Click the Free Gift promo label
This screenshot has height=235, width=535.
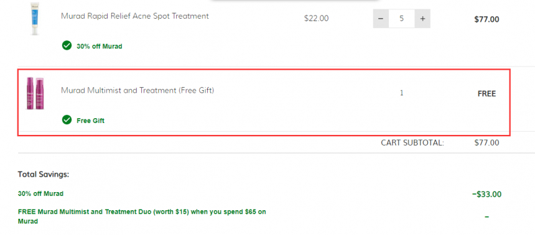click(90, 121)
